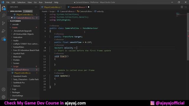
Task: Close CameraFollow.cs tab via unsaved dot
Action: [x=89, y=7]
